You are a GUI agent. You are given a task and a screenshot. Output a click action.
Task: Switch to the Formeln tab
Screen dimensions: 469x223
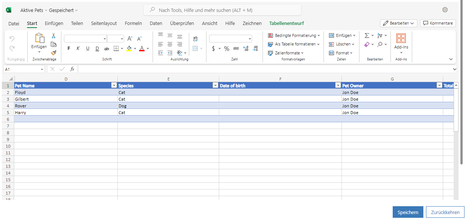click(x=133, y=23)
